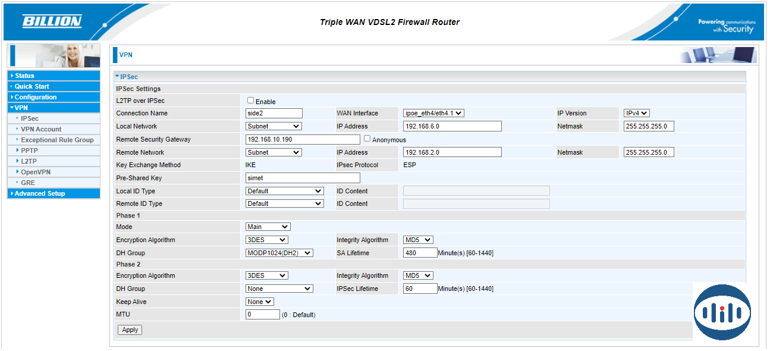Click the Pre-Shared Key input field
770x351 pixels.
(x=303, y=178)
